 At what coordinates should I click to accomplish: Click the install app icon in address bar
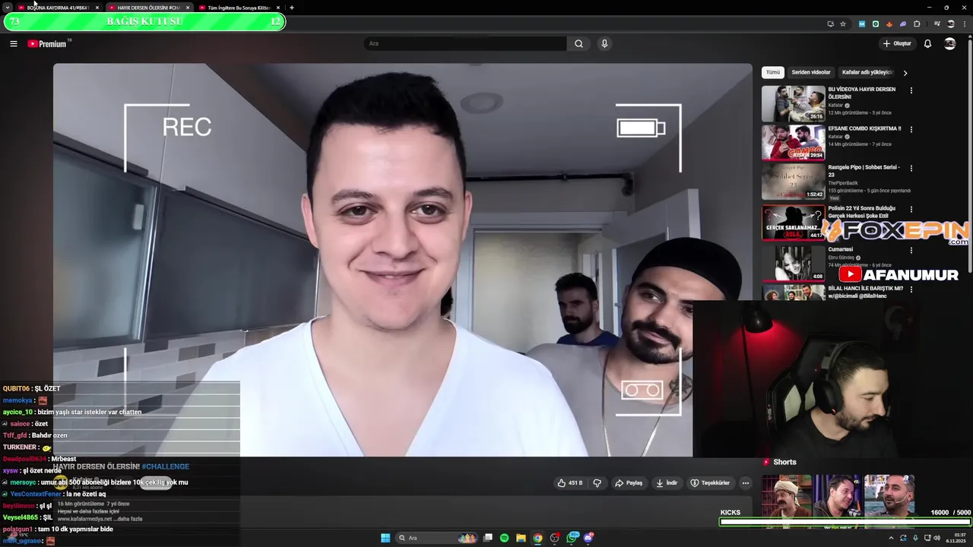pos(830,24)
